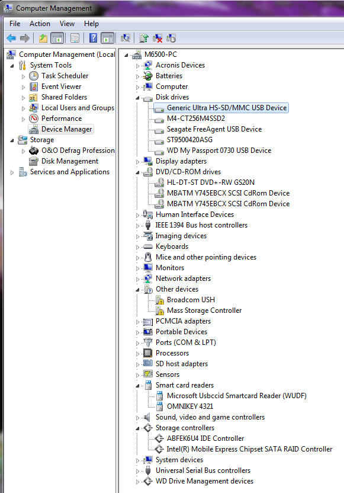344x493 pixels.
Task: Select Disk Management in the left tree
Action: (70, 161)
